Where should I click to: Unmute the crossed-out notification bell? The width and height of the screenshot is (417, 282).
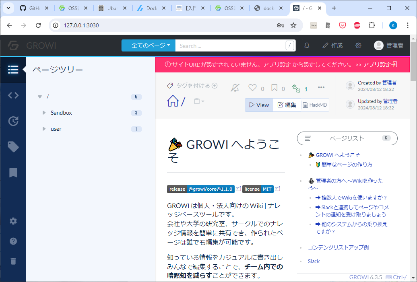click(x=235, y=88)
